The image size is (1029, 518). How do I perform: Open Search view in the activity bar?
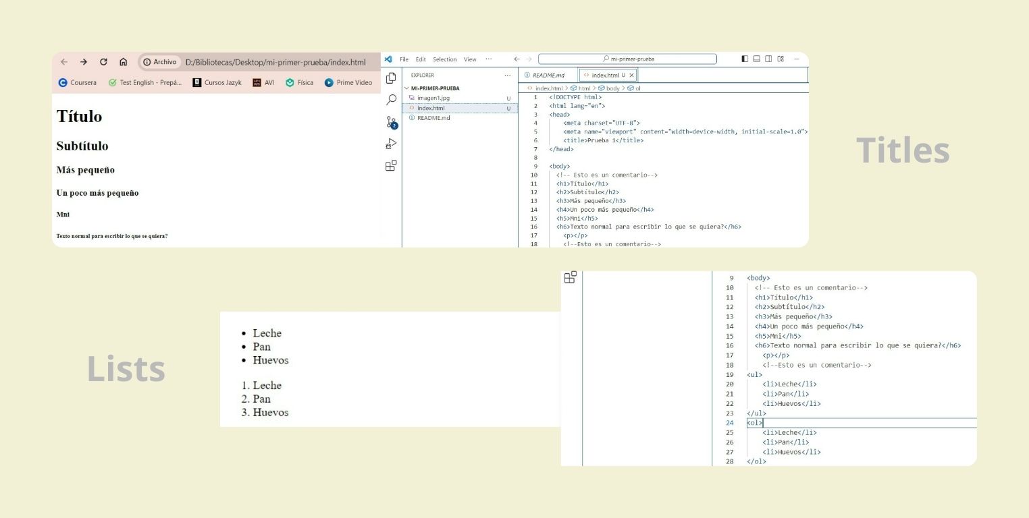point(391,100)
